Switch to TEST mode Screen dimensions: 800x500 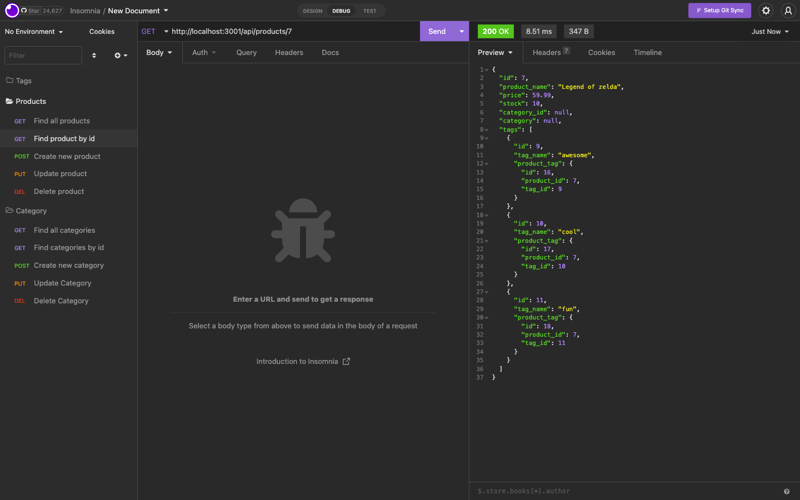(369, 11)
